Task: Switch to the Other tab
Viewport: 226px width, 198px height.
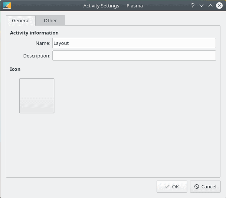Action: pos(50,20)
